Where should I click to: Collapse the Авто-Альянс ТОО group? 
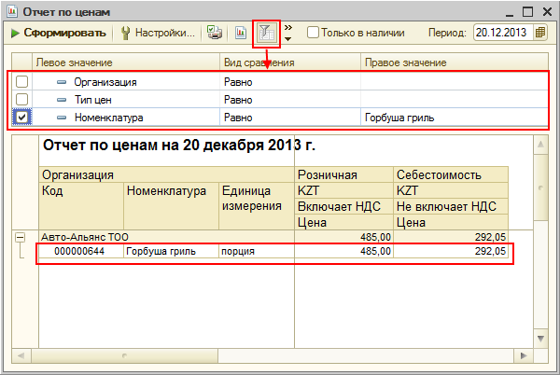(21, 238)
